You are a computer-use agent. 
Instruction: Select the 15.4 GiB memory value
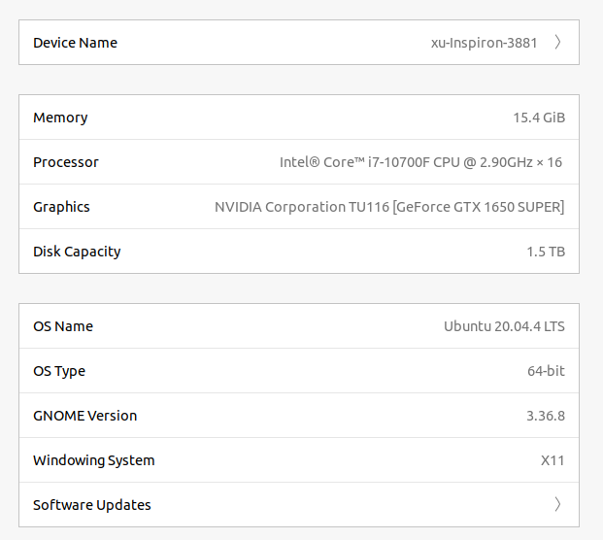click(539, 118)
